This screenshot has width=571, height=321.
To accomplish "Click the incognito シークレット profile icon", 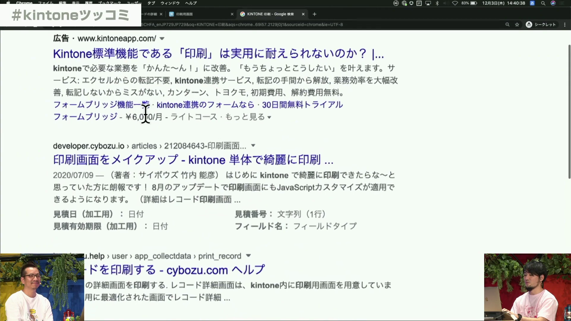I will point(529,25).
